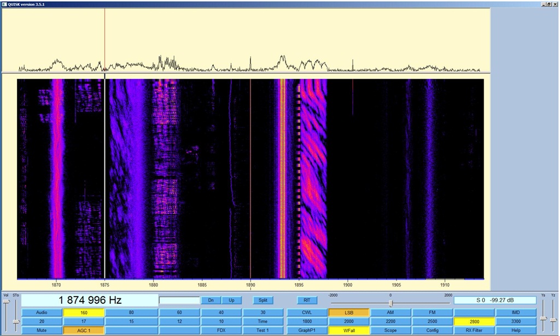The height and width of the screenshot is (336, 560).
Task: Select IMD mode
Action: [516, 313]
